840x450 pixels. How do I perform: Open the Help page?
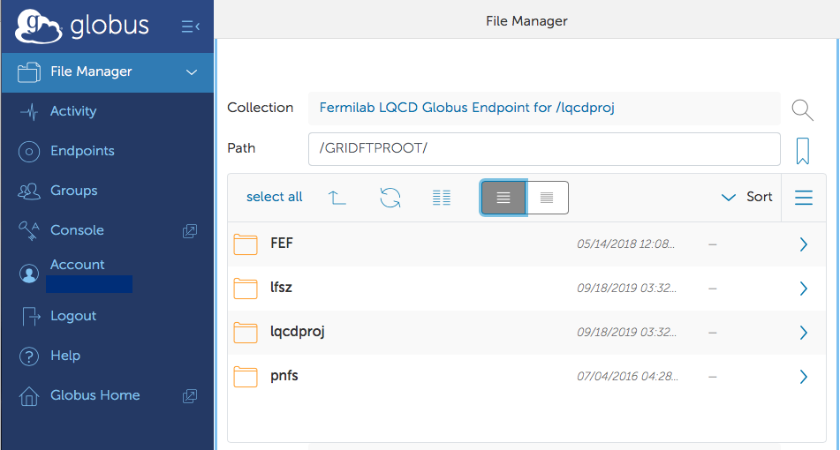coord(65,356)
